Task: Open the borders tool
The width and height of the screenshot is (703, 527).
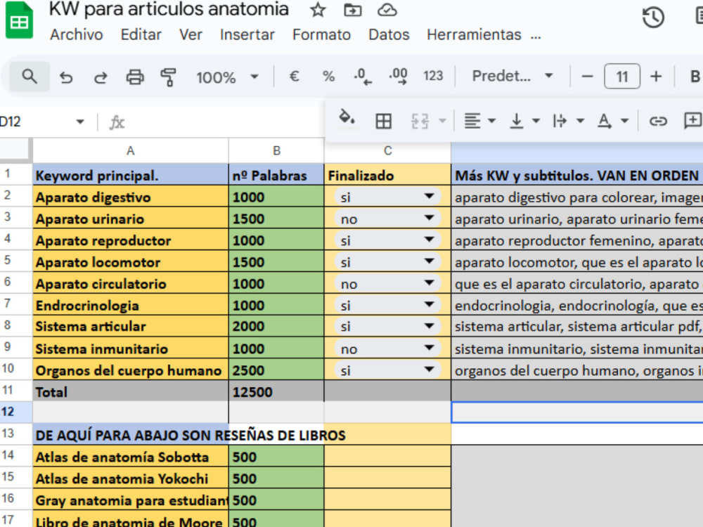Action: pyautogui.click(x=383, y=121)
